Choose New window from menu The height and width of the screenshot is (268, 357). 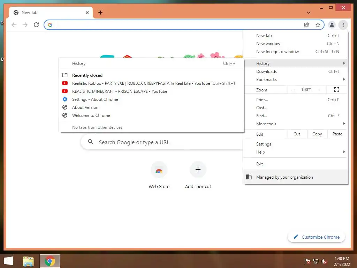295,44
